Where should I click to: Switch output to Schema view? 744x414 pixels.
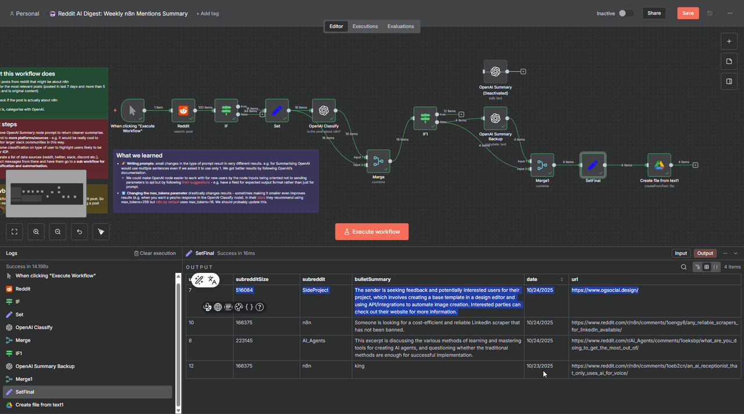click(x=697, y=267)
